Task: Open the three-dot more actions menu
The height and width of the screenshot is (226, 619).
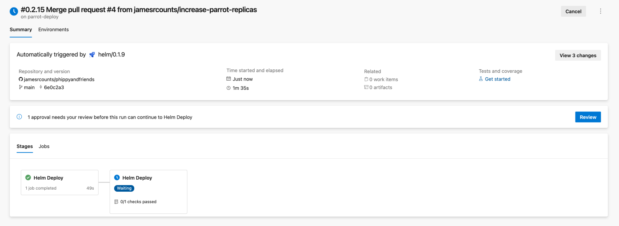Action: click(x=601, y=11)
